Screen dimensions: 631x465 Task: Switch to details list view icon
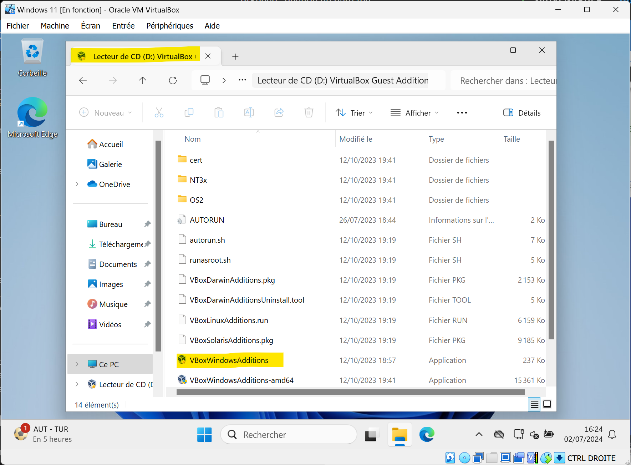coord(534,404)
